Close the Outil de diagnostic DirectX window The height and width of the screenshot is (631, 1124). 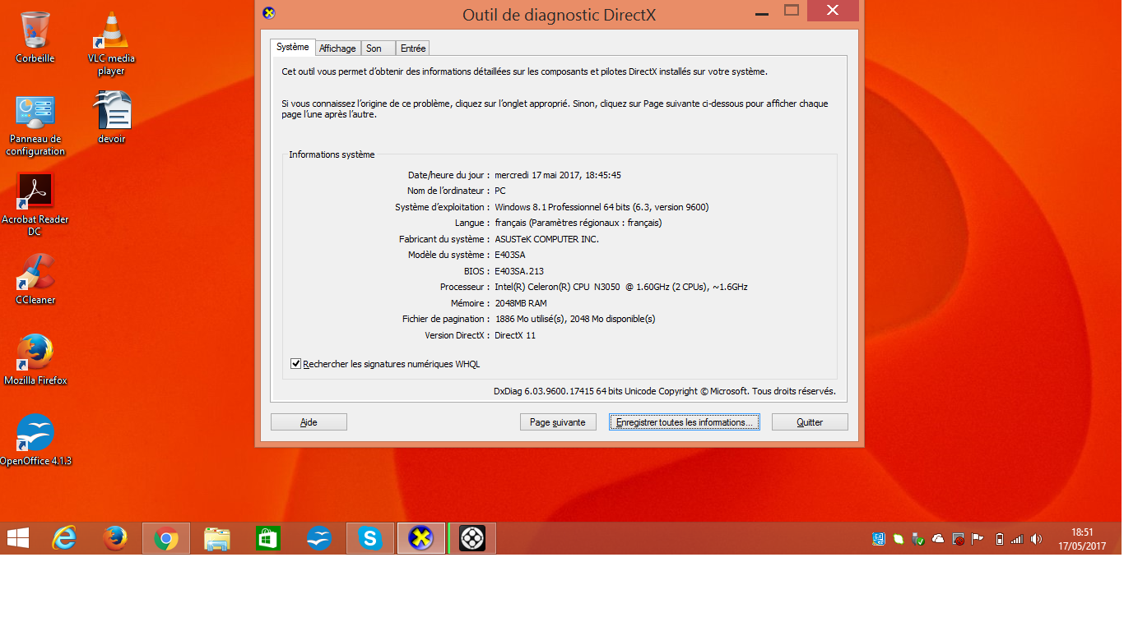[833, 10]
